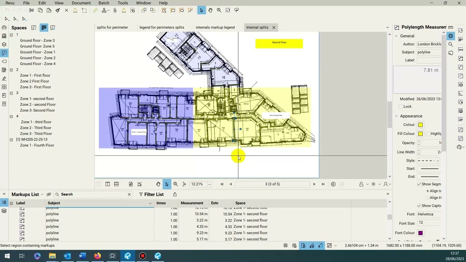Sort by the Measurement column header

(192, 203)
